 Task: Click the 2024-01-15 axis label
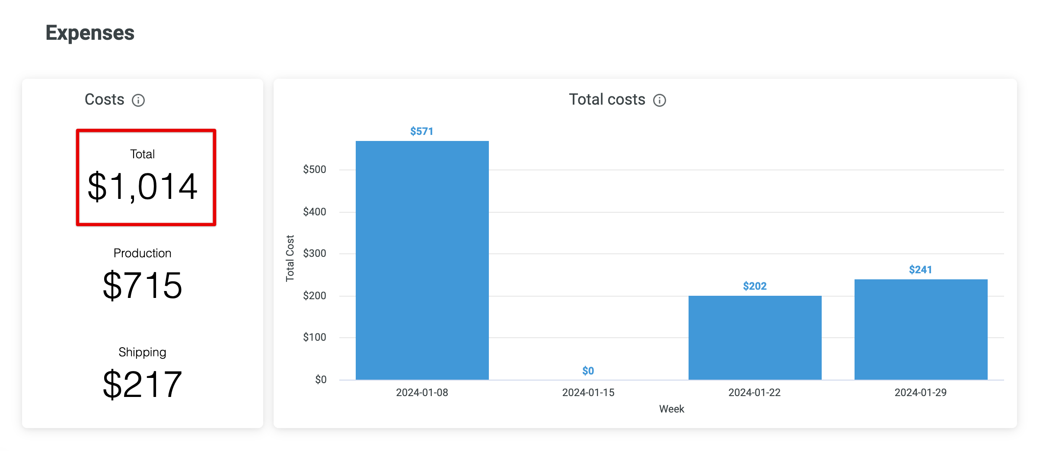589,392
